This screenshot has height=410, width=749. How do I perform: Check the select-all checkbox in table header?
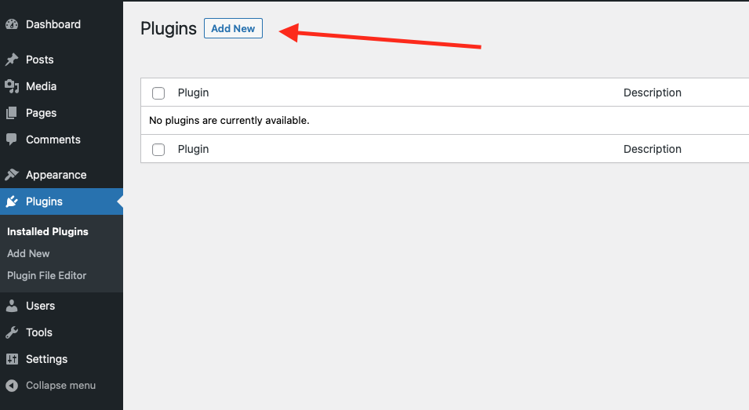(x=158, y=93)
